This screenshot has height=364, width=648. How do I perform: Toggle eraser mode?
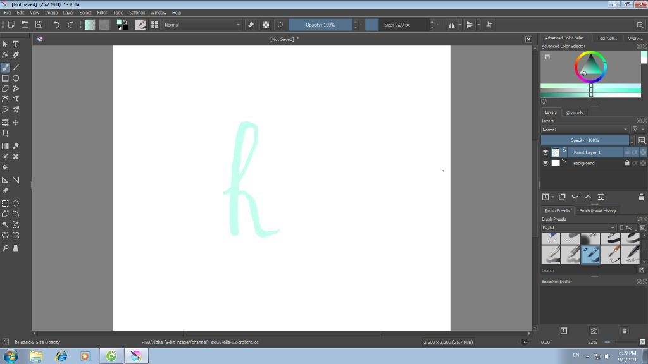click(x=251, y=25)
